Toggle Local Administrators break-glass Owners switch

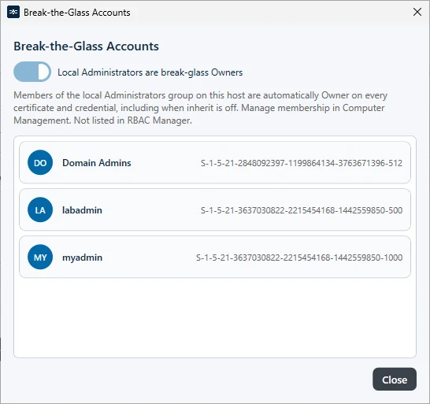[32, 72]
